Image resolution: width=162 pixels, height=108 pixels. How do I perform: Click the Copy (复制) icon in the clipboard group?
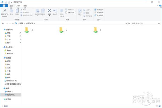(11, 11)
